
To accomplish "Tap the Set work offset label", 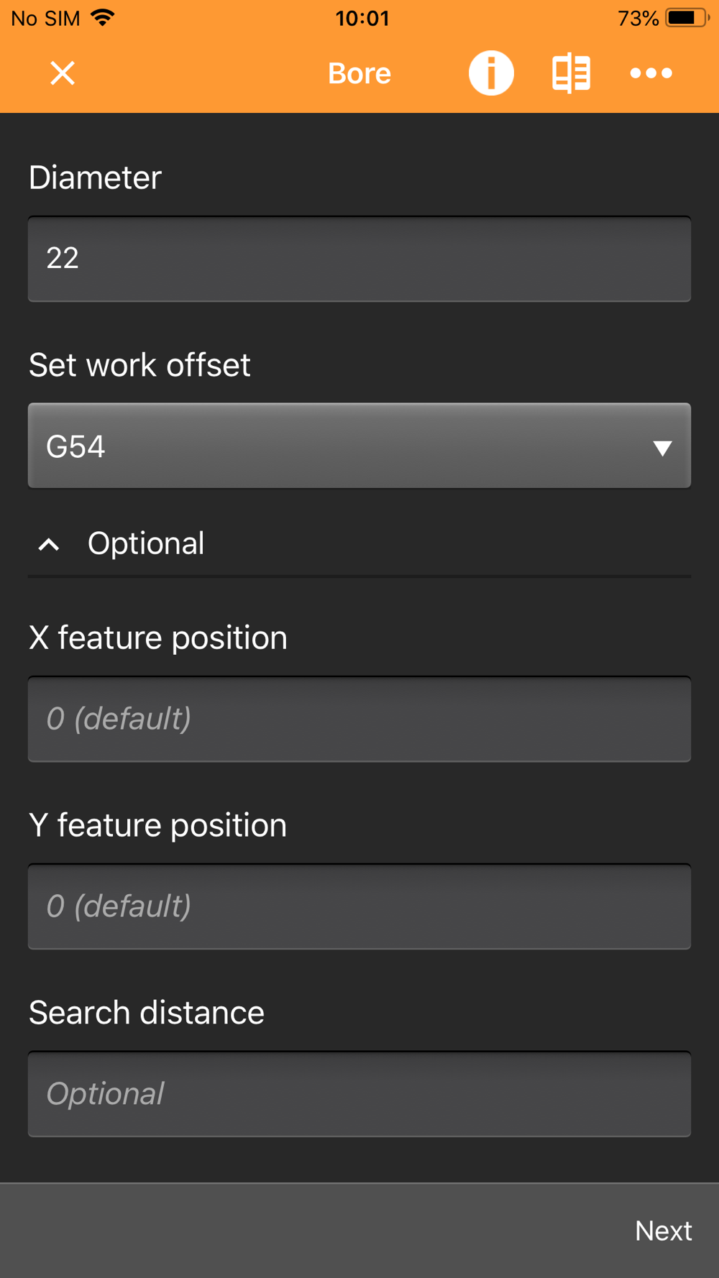I will [x=139, y=365].
